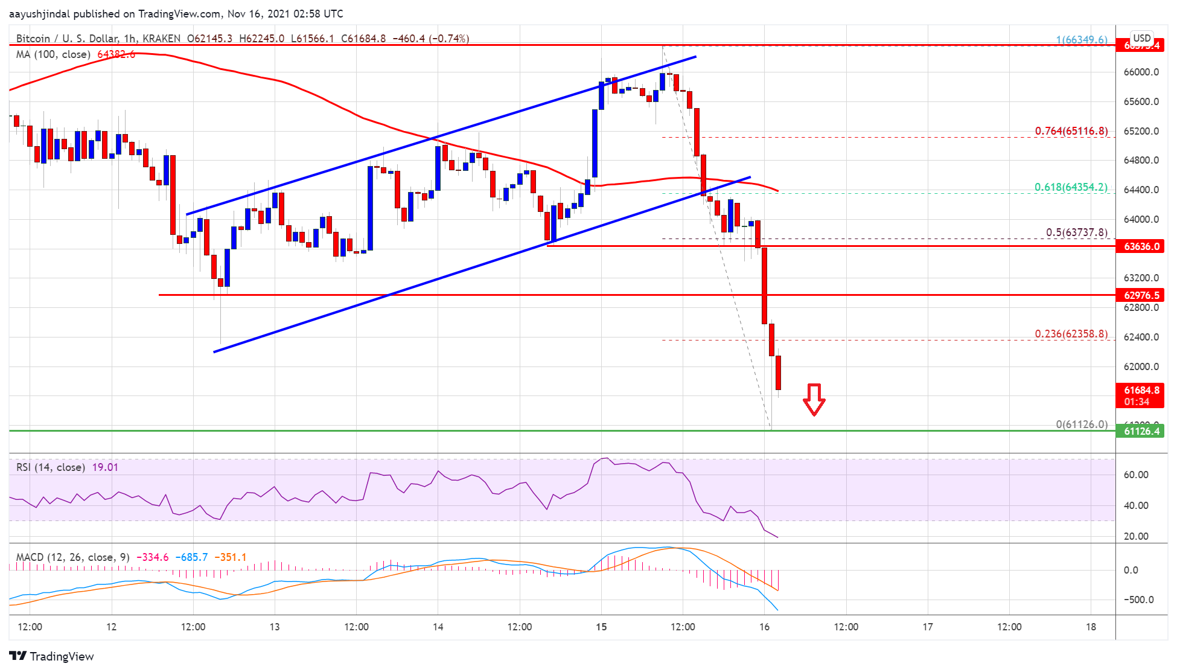Screen dimensions: 1177x672
Task: Click the 0(61126.0) Fibonacci level label
Action: click(1081, 424)
